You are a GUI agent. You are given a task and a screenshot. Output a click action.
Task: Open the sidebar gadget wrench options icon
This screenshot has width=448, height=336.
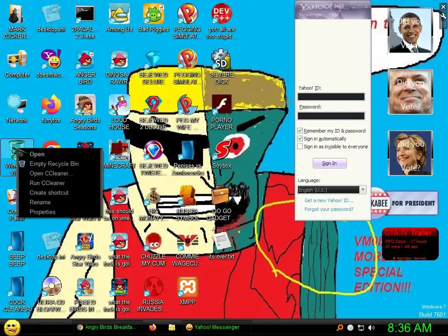tap(443, 16)
